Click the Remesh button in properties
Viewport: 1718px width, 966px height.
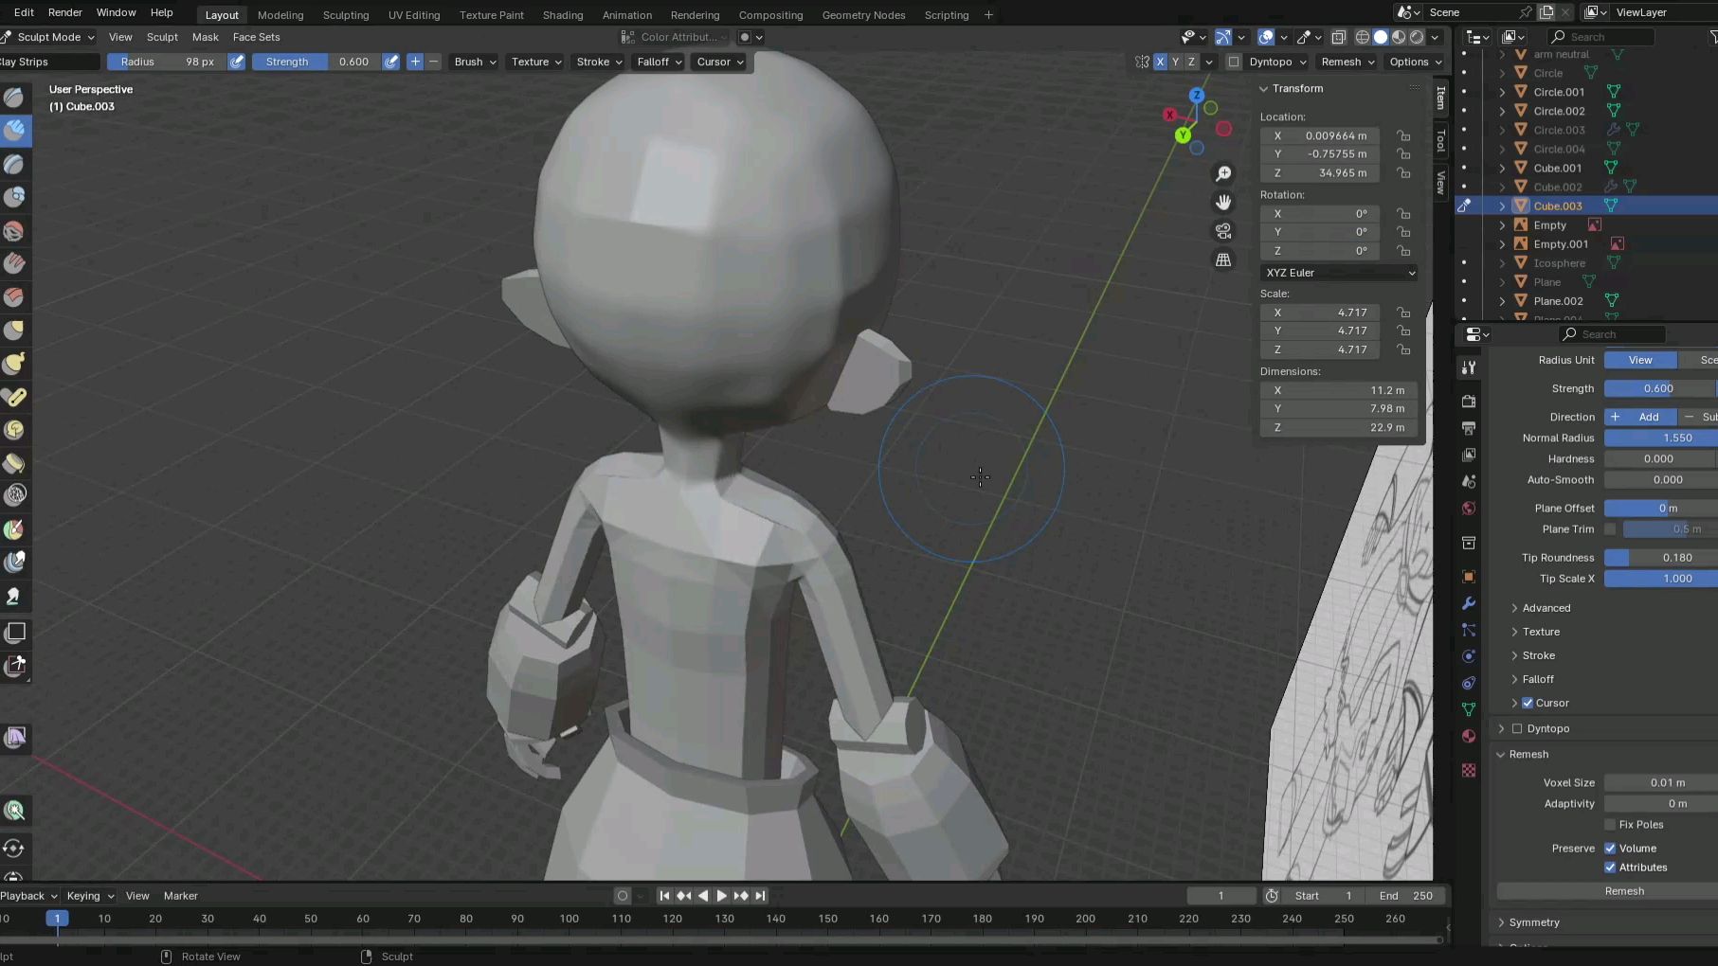[1623, 891]
